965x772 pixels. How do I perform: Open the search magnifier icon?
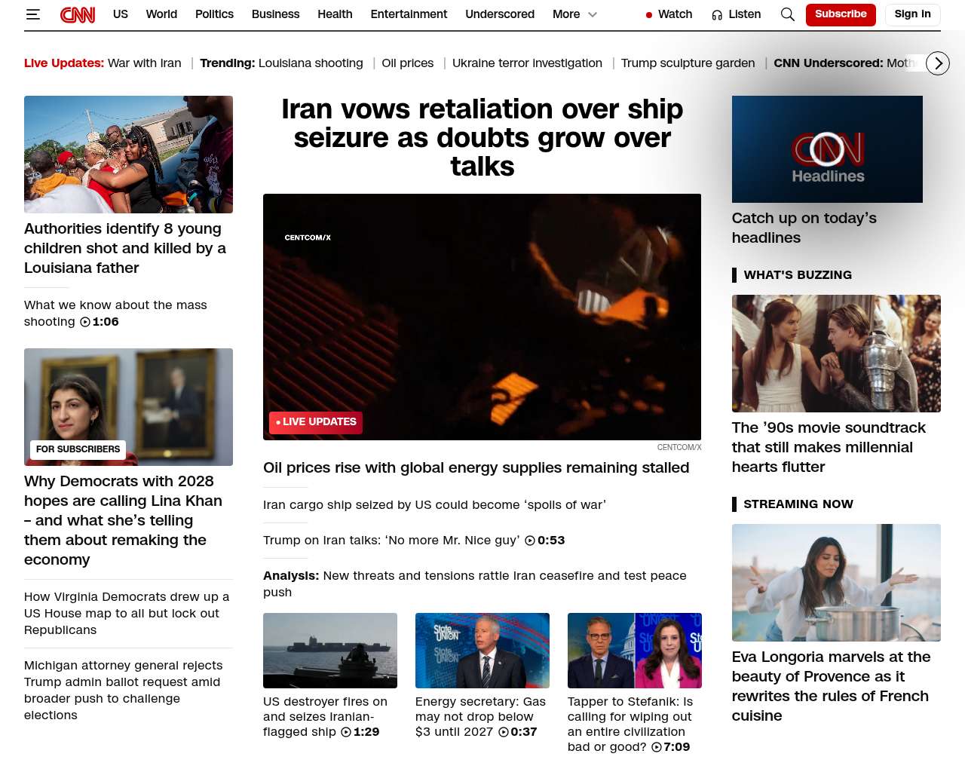(788, 14)
